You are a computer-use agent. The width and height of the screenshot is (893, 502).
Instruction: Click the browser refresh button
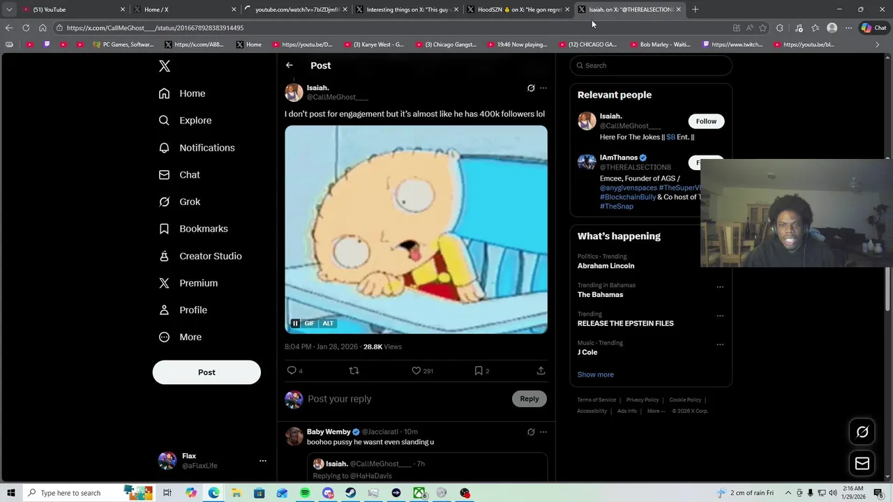pyautogui.click(x=26, y=28)
